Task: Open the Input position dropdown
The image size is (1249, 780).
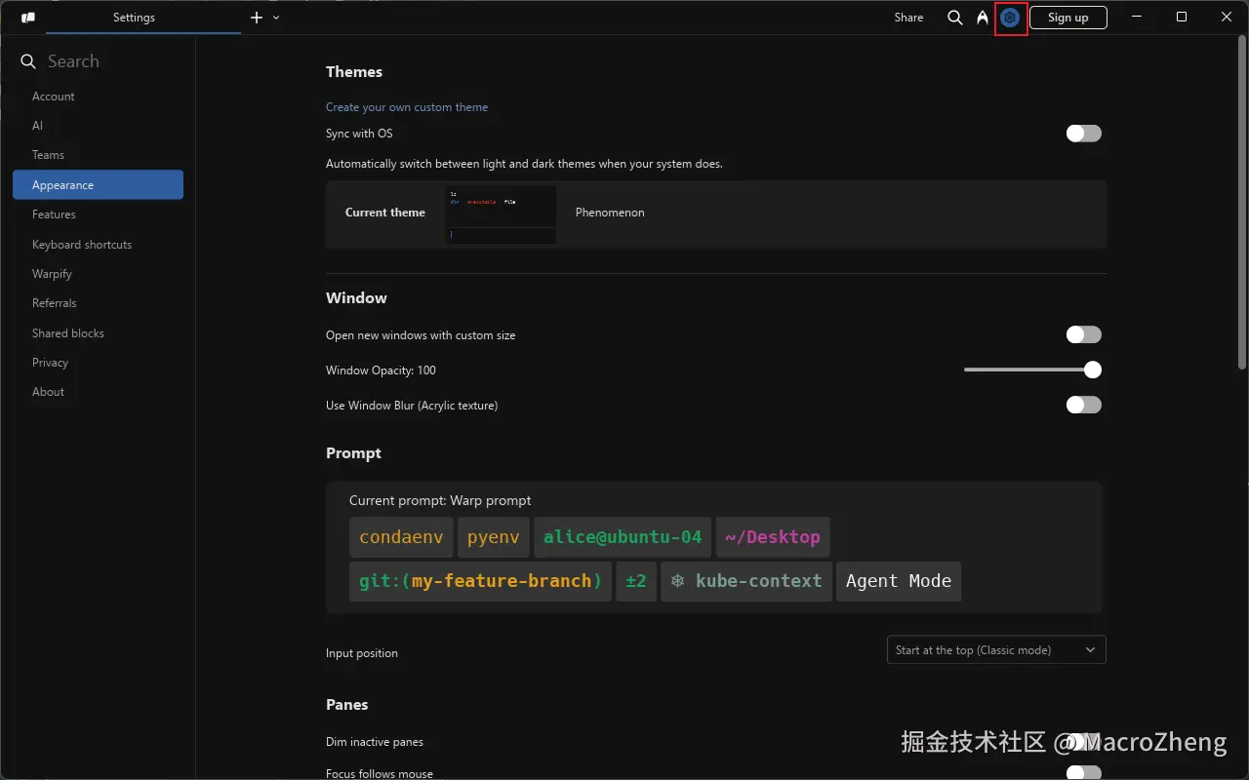Action: (x=996, y=650)
